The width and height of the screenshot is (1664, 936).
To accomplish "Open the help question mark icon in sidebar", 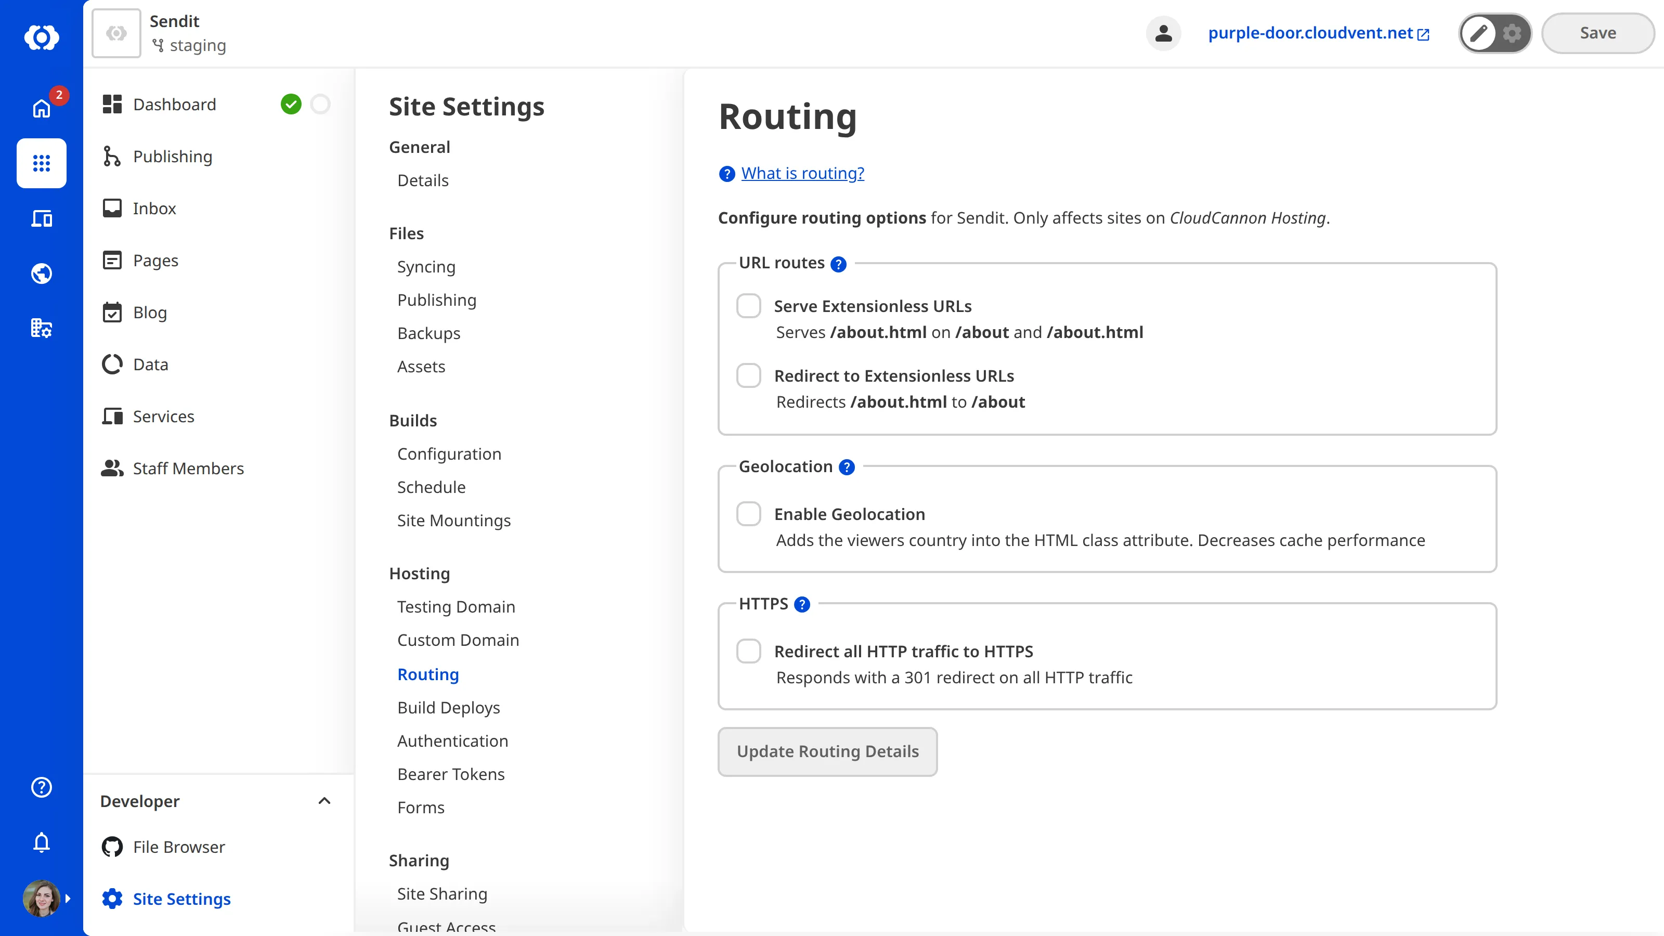I will 42,787.
